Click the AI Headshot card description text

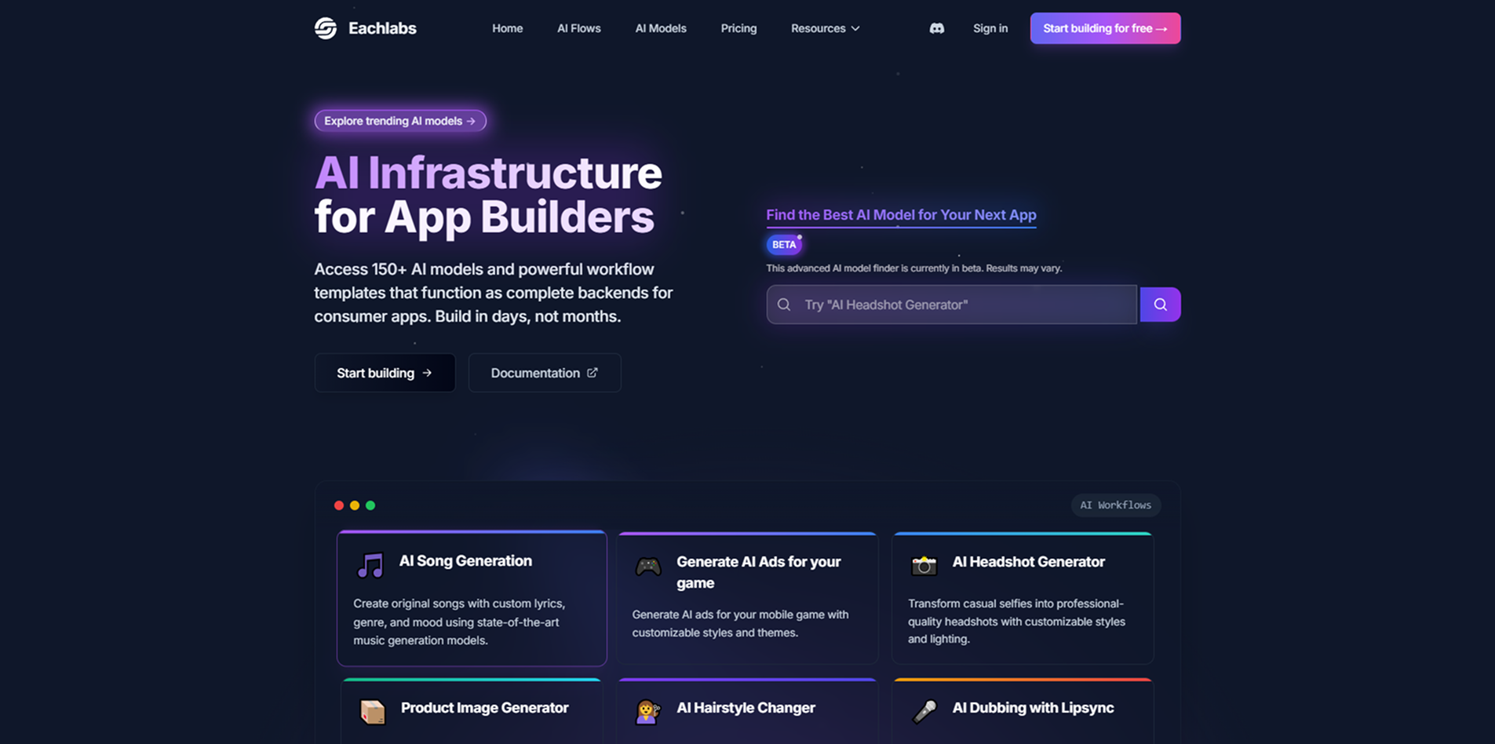click(1016, 621)
